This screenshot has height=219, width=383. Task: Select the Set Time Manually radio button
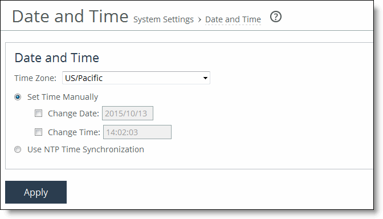pyautogui.click(x=18, y=97)
